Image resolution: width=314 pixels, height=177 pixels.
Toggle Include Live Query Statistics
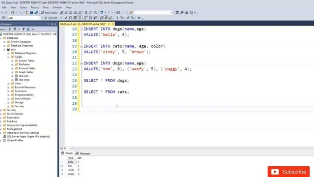coord(91,18)
